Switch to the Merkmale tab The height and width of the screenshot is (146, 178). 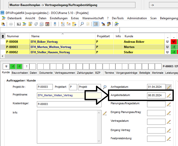click(x=158, y=73)
